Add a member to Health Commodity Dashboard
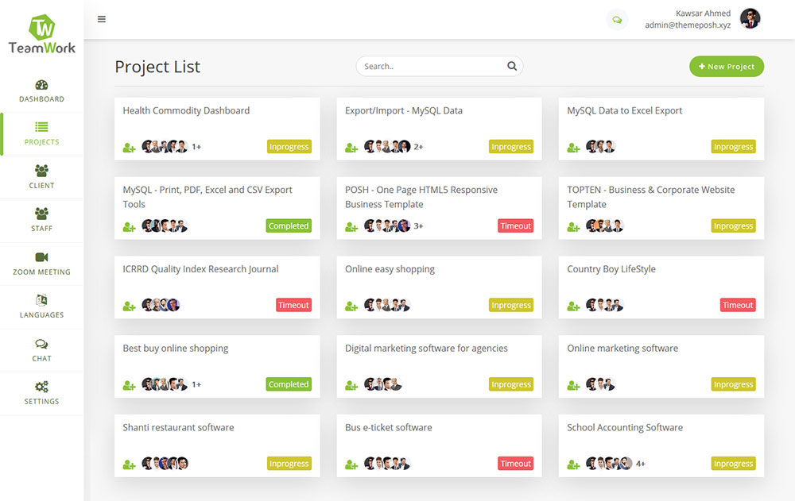This screenshot has width=795, height=501. [129, 147]
